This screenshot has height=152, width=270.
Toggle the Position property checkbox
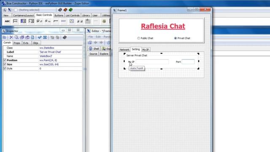click(x=5, y=60)
